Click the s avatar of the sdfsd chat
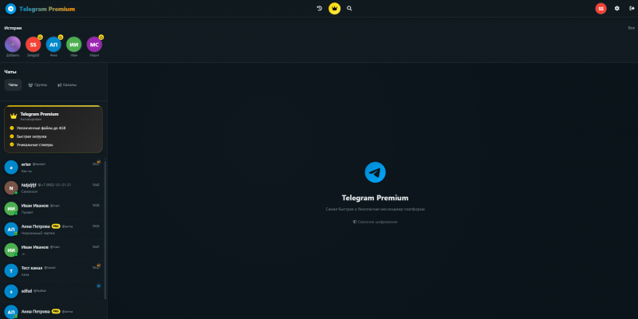 click(11, 291)
